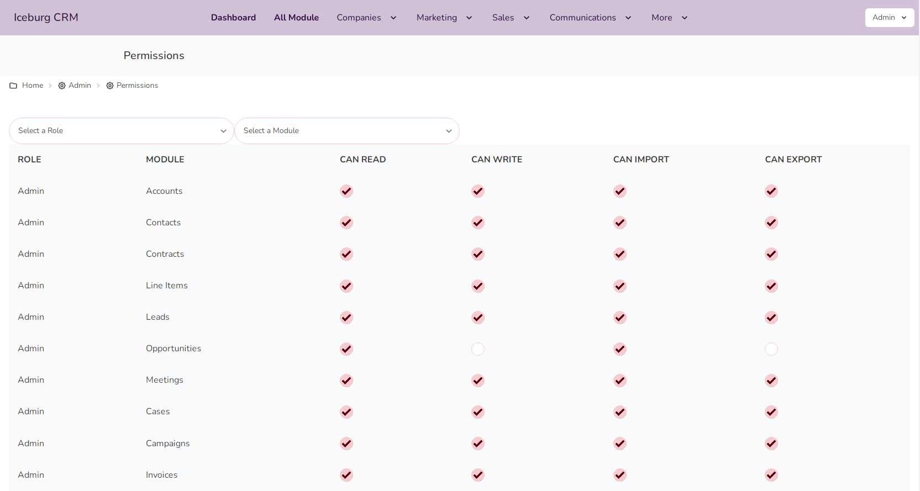The width and height of the screenshot is (920, 491).
Task: Uncheck Can Write for Contacts
Action: coord(478,223)
